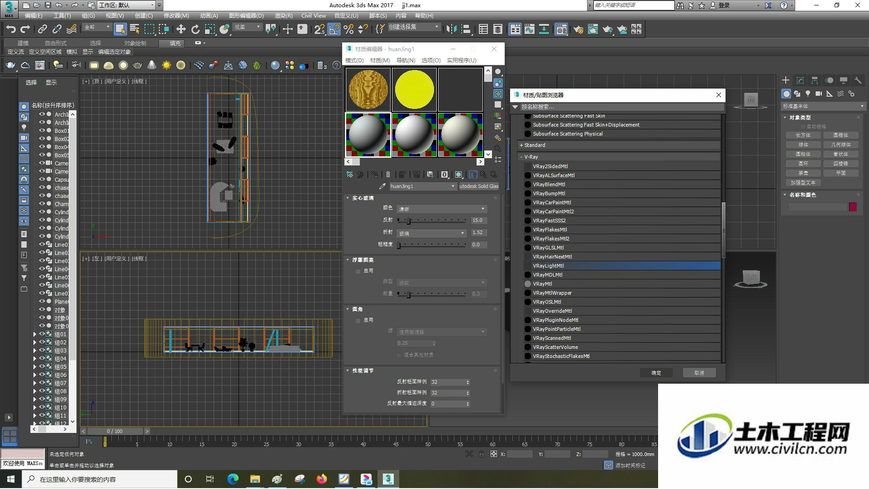Toggle the Angle Snap tool
Screen dimensions: 869x489
pyautogui.click(x=334, y=29)
